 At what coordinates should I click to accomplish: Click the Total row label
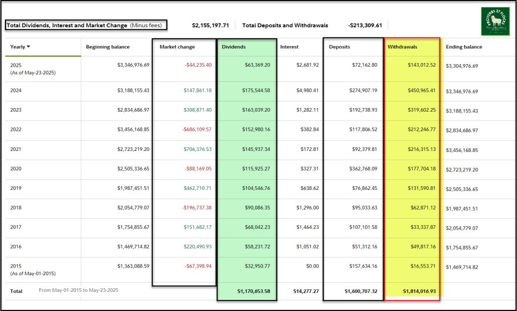17,291
